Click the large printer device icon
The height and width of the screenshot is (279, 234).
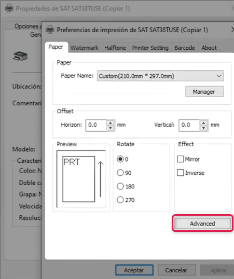tap(20, 56)
